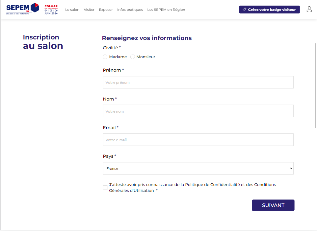This screenshot has height=231, width=317.
Task: Click the SUIVANT button
Action: coord(273,205)
